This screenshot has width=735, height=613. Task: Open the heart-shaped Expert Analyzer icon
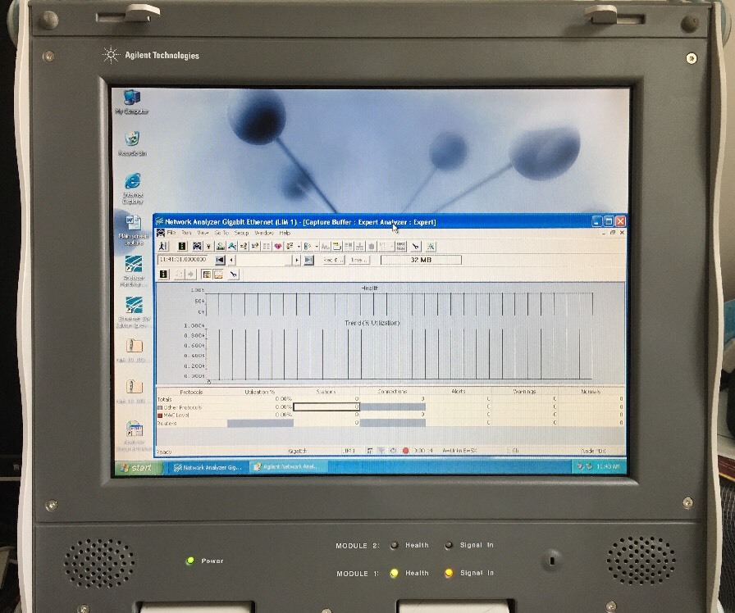tap(277, 246)
